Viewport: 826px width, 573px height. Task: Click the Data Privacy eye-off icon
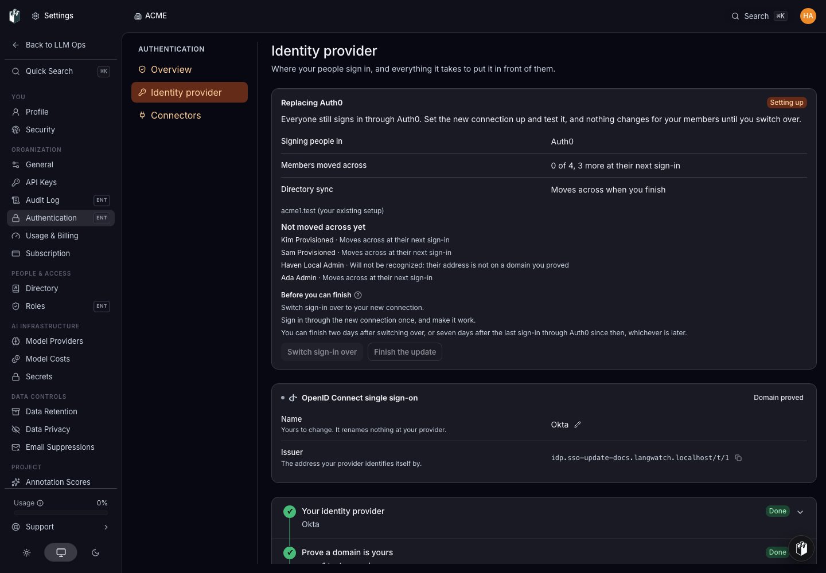tap(16, 430)
